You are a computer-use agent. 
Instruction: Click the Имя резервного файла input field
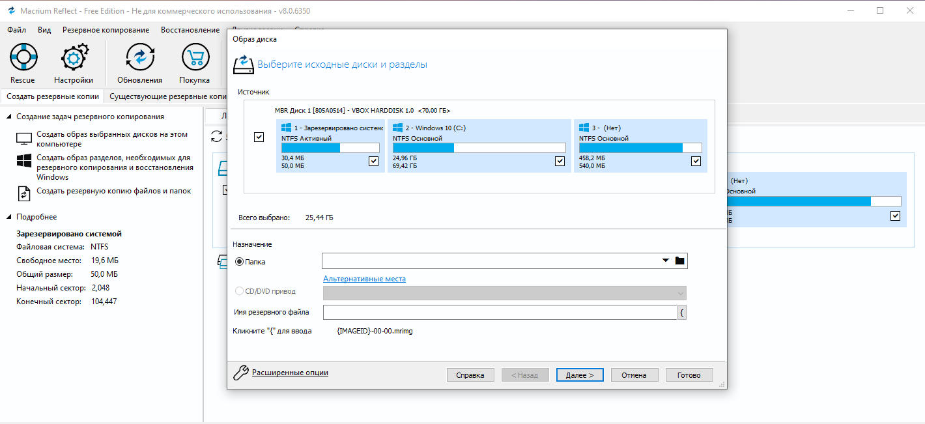tap(500, 313)
